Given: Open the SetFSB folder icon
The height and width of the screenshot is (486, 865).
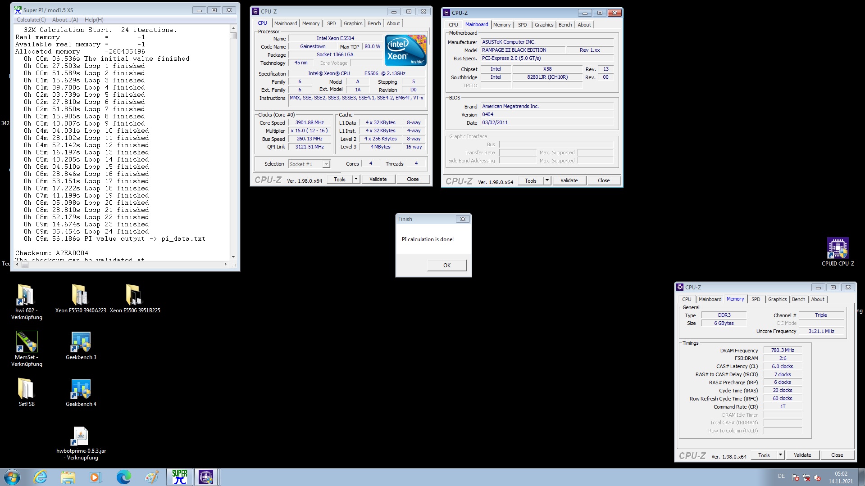Looking at the screenshot, I should [26, 388].
